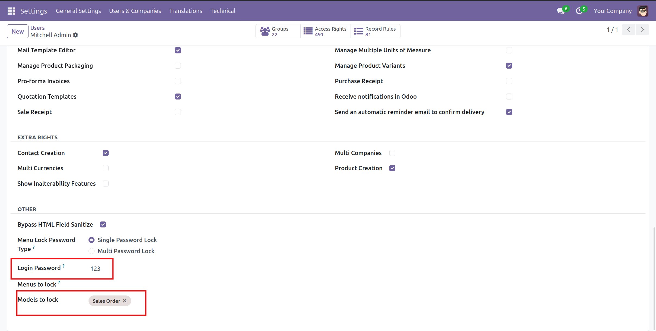Open the messages chat icon
This screenshot has height=331, width=656.
tap(560, 11)
